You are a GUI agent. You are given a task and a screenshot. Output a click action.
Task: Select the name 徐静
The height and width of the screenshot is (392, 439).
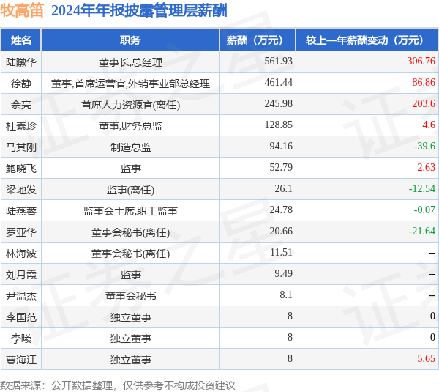pyautogui.click(x=21, y=84)
